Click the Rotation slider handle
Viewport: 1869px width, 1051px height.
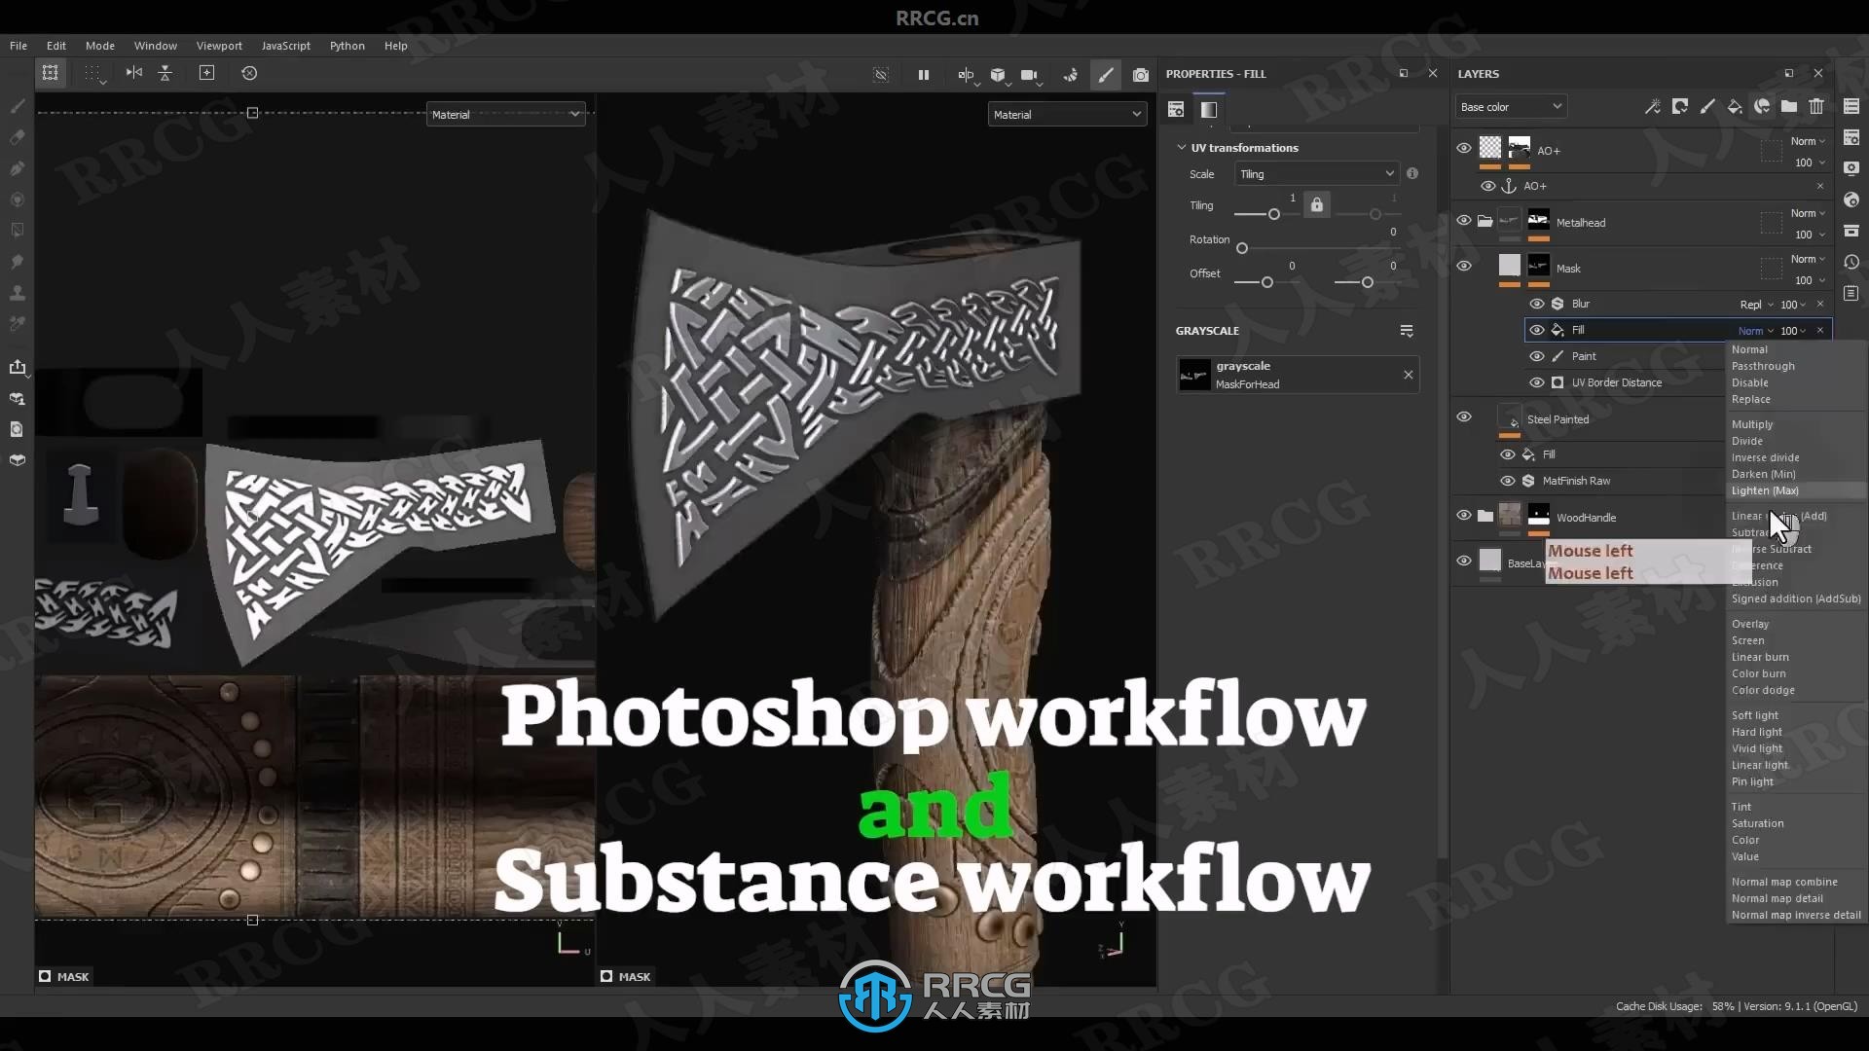point(1242,248)
